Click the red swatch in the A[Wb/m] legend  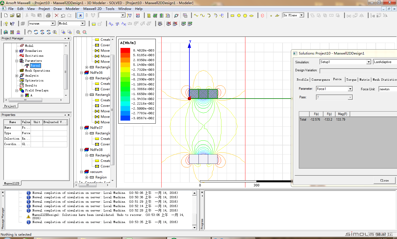125,50
